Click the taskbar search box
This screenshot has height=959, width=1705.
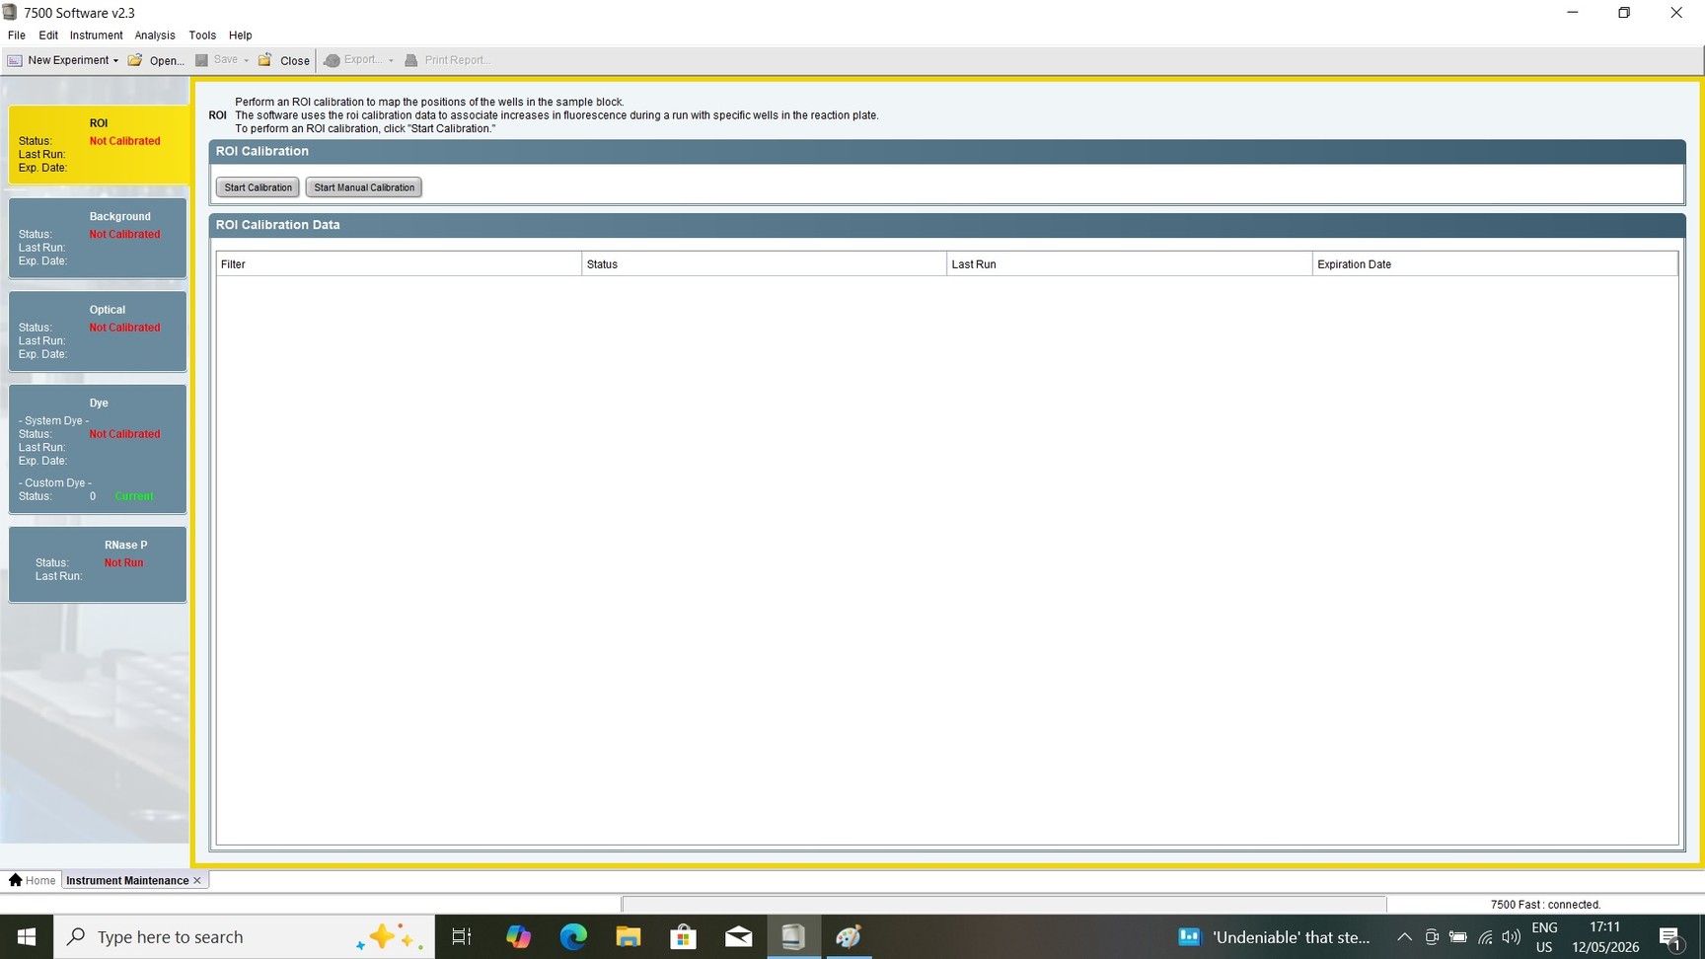[245, 936]
